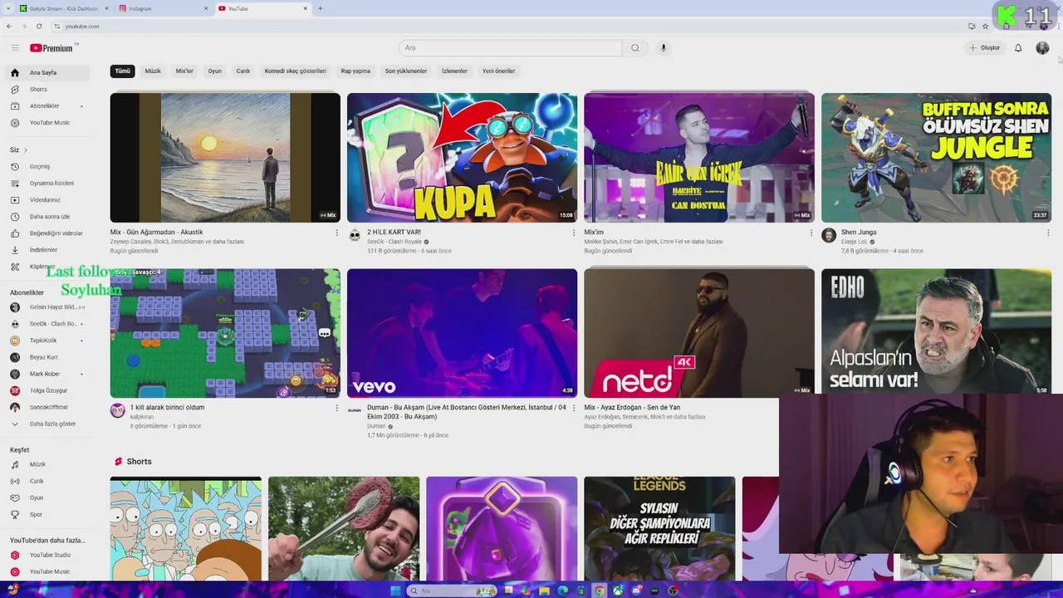Image resolution: width=1063 pixels, height=598 pixels.
Task: Select the Yeni öneriler chip
Action: [498, 71]
